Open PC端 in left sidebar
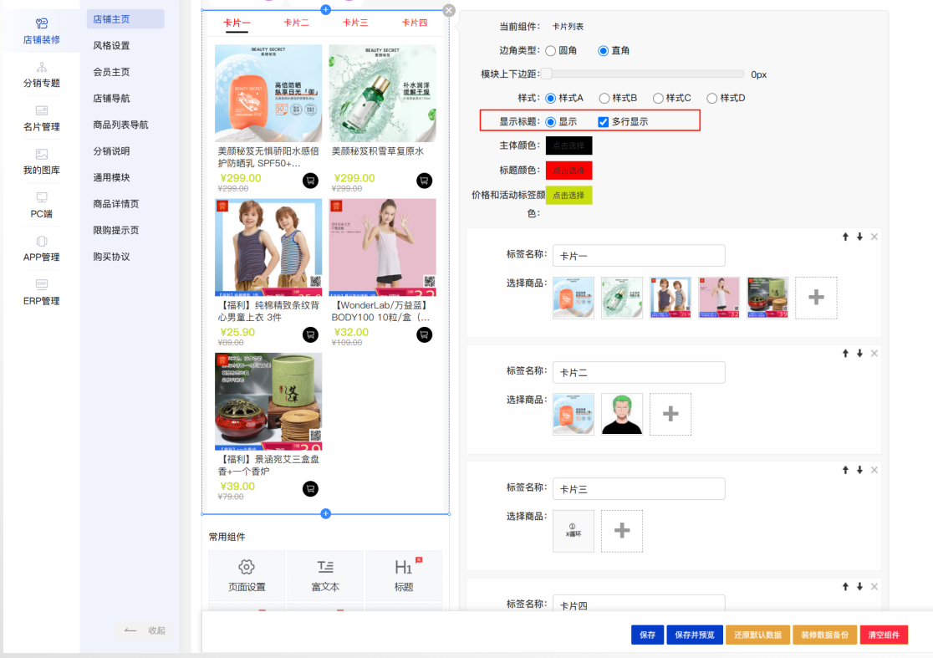Viewport: 933px width, 658px height. point(41,205)
